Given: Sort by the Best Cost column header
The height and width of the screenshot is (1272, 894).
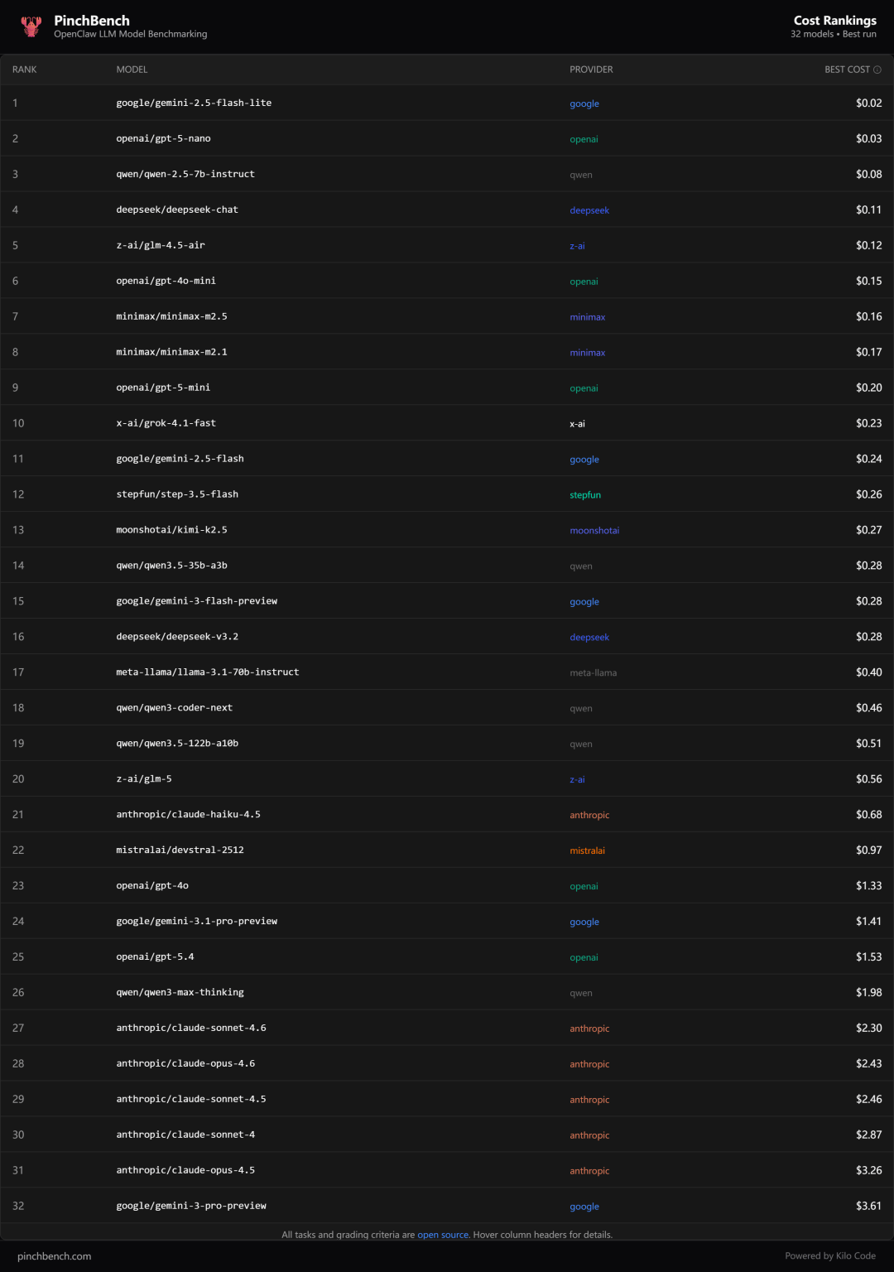Looking at the screenshot, I should click(846, 70).
